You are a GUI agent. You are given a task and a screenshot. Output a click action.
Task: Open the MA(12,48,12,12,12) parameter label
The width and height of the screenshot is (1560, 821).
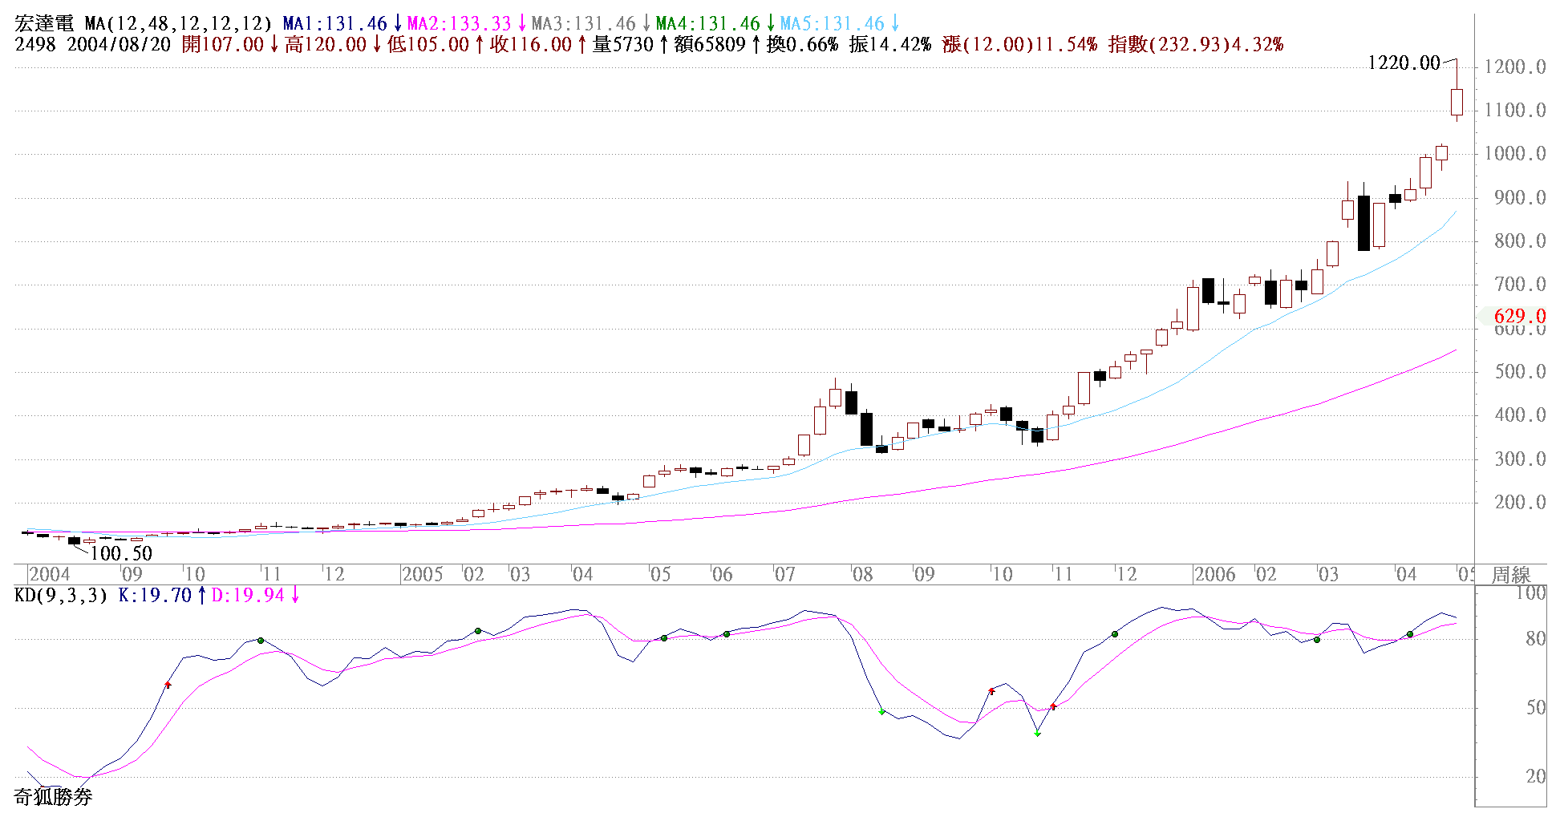178,24
